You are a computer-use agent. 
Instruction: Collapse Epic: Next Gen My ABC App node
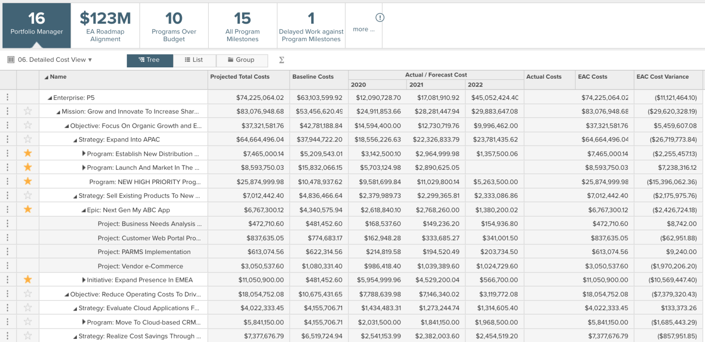(83, 210)
